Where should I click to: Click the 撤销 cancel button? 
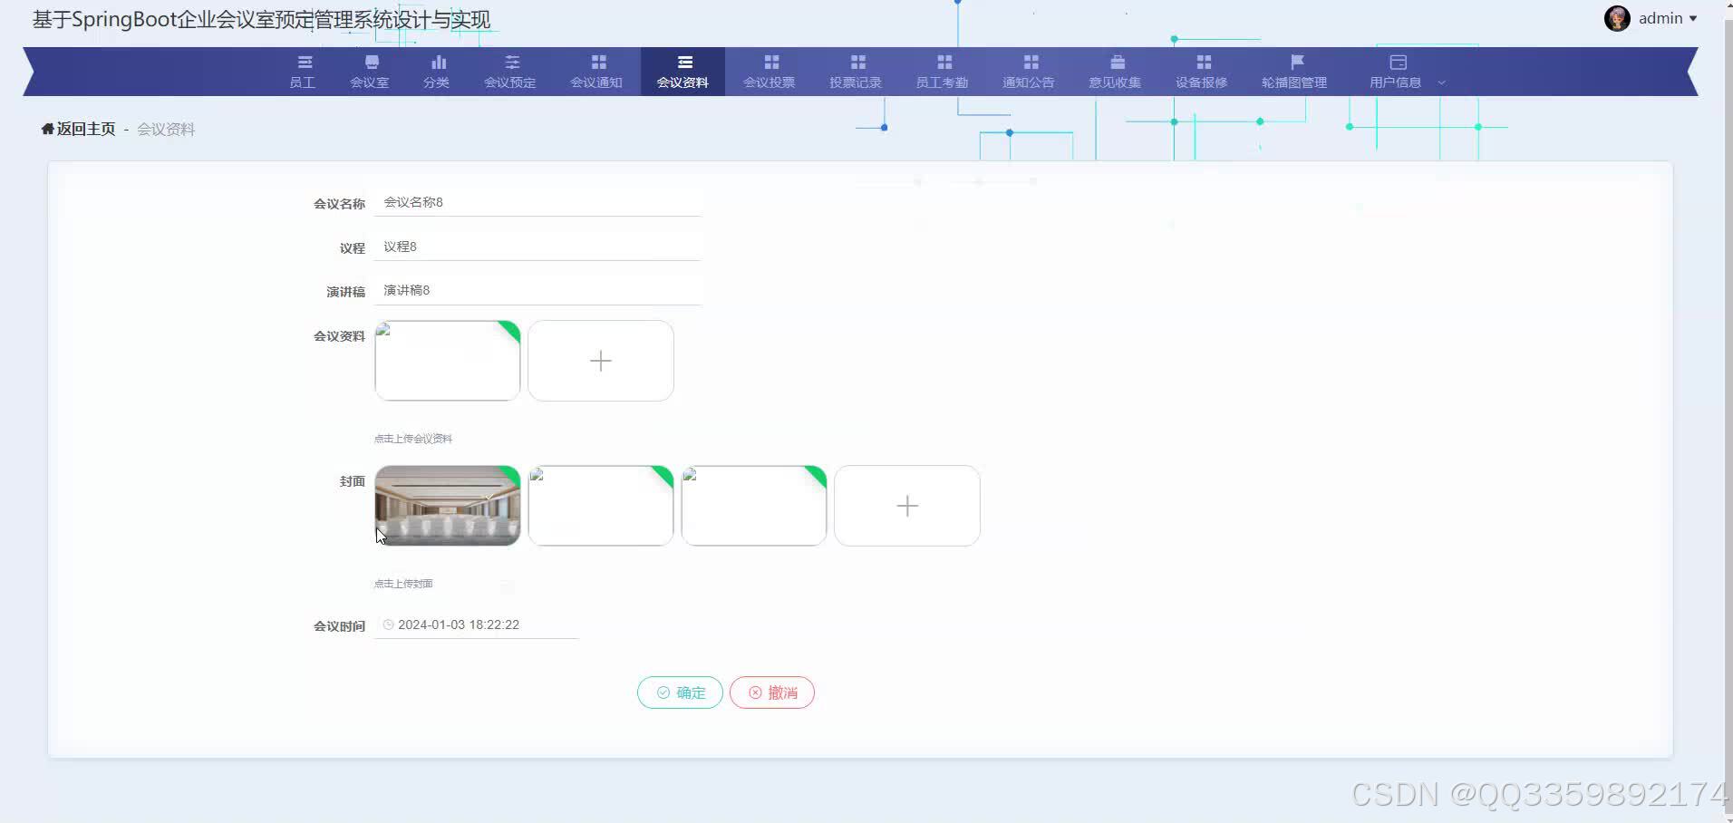pos(771,692)
